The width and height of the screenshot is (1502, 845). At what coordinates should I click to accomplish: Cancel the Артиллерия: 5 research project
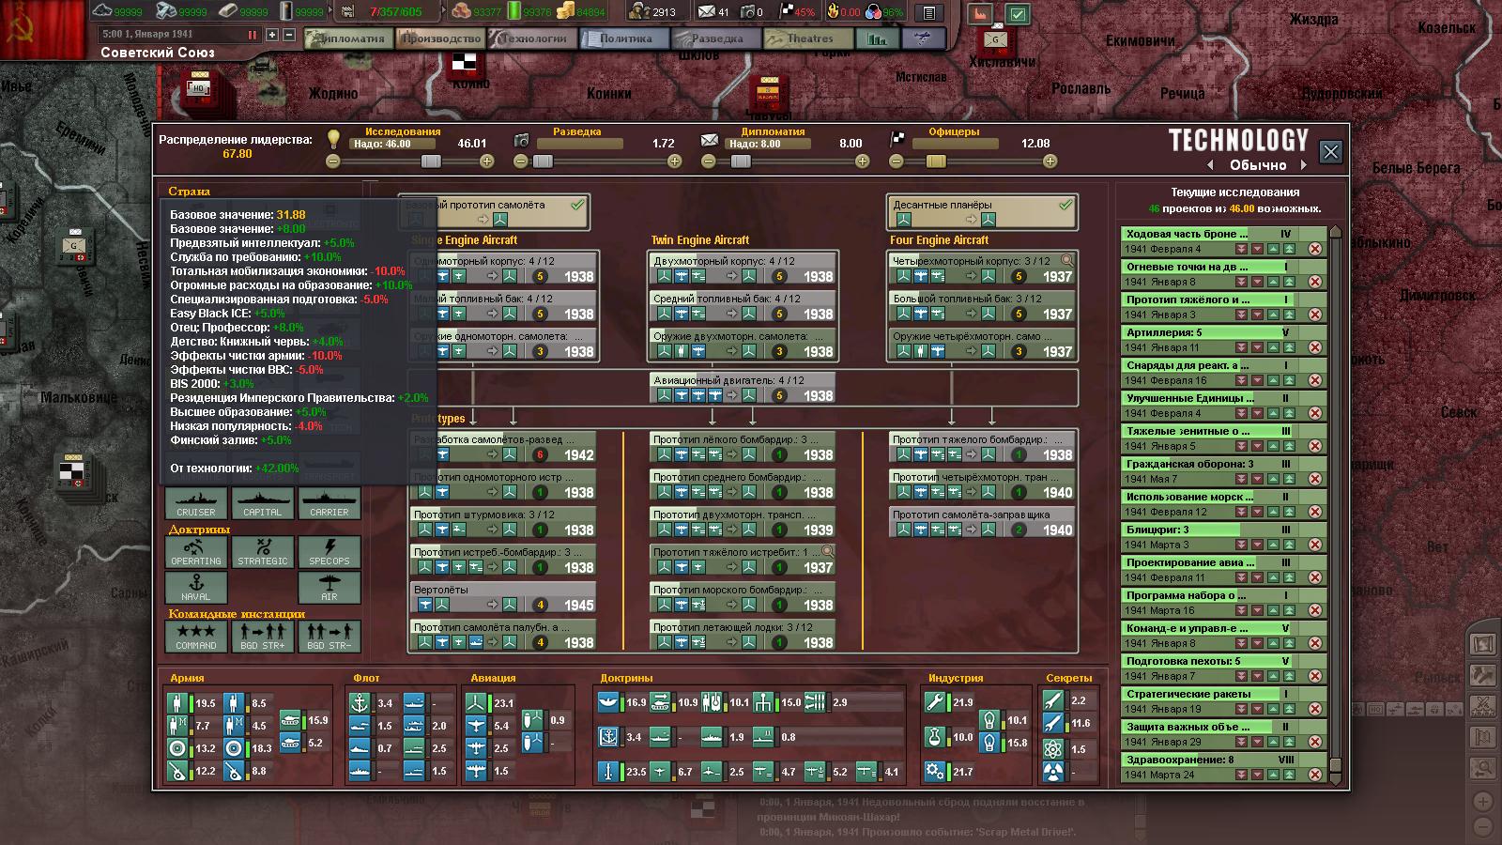(1315, 347)
